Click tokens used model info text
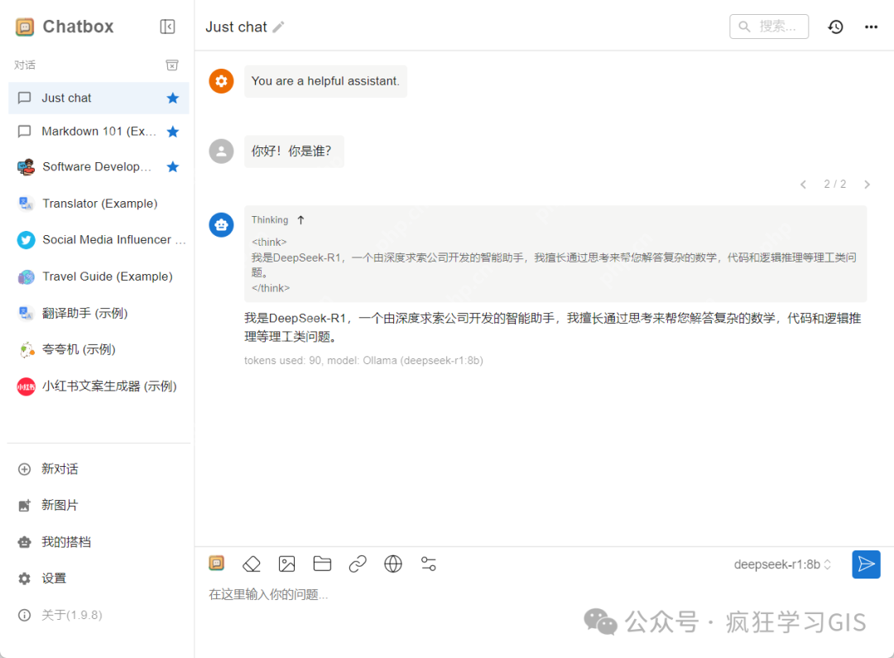This screenshot has width=894, height=658. [363, 360]
